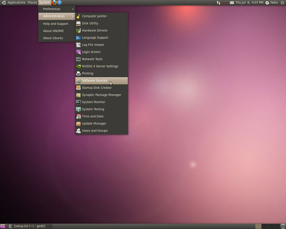Click the power shutdown icon
The width and height of the screenshot is (286, 229).
282,3
